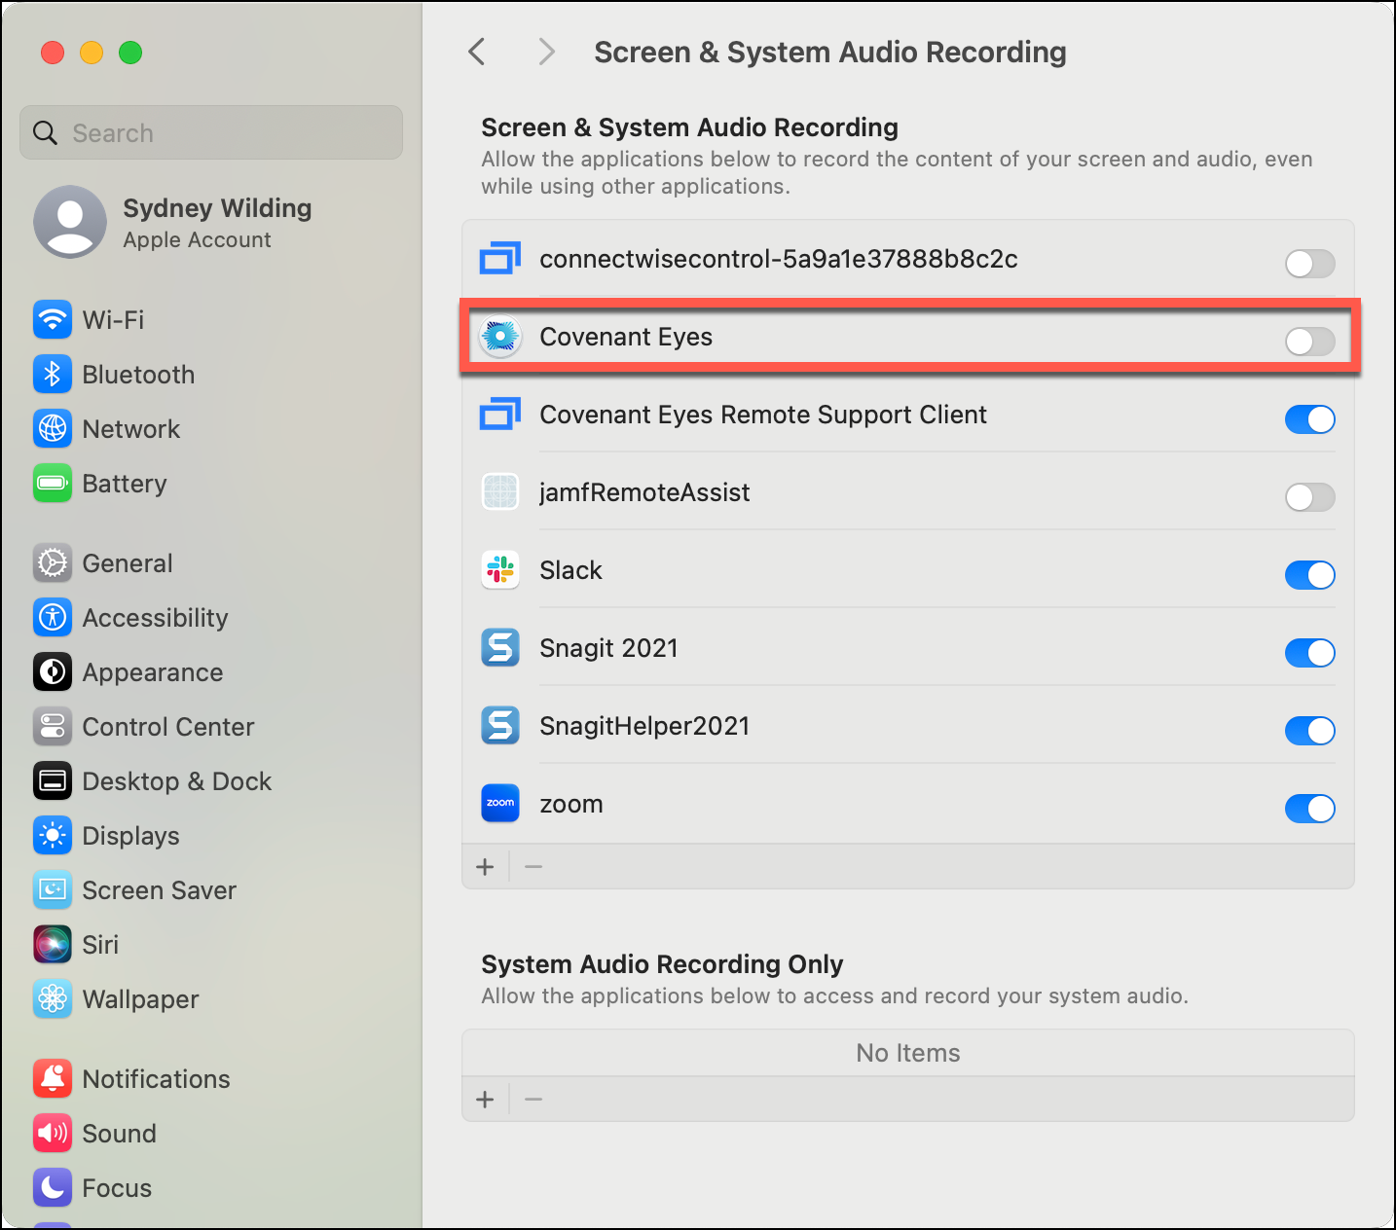Image resolution: width=1396 pixels, height=1230 pixels.
Task: Click the No Items placeholder row
Action: 908,1053
